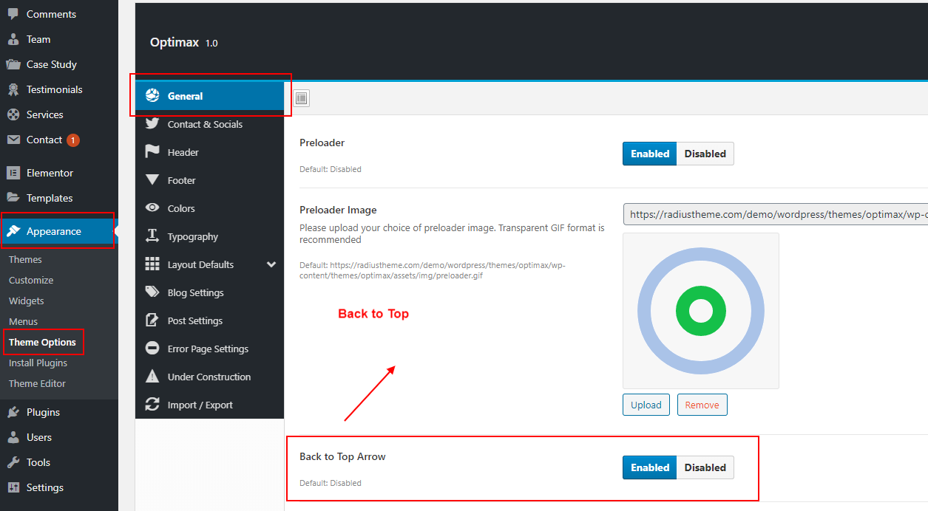Click the Typography text icon

coord(152,236)
